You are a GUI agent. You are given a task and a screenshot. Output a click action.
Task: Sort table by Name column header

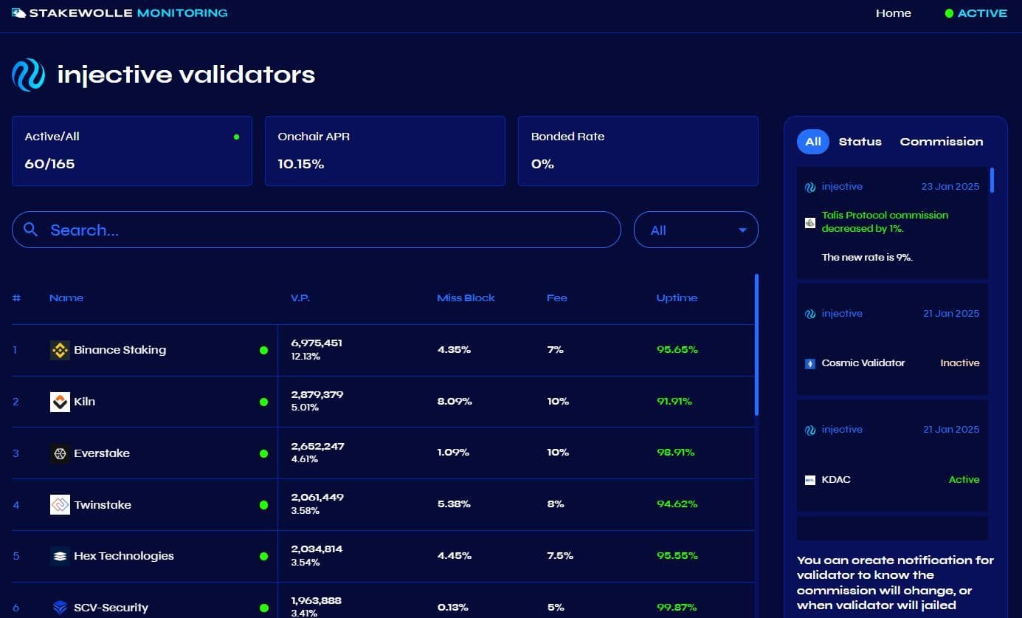(x=66, y=298)
